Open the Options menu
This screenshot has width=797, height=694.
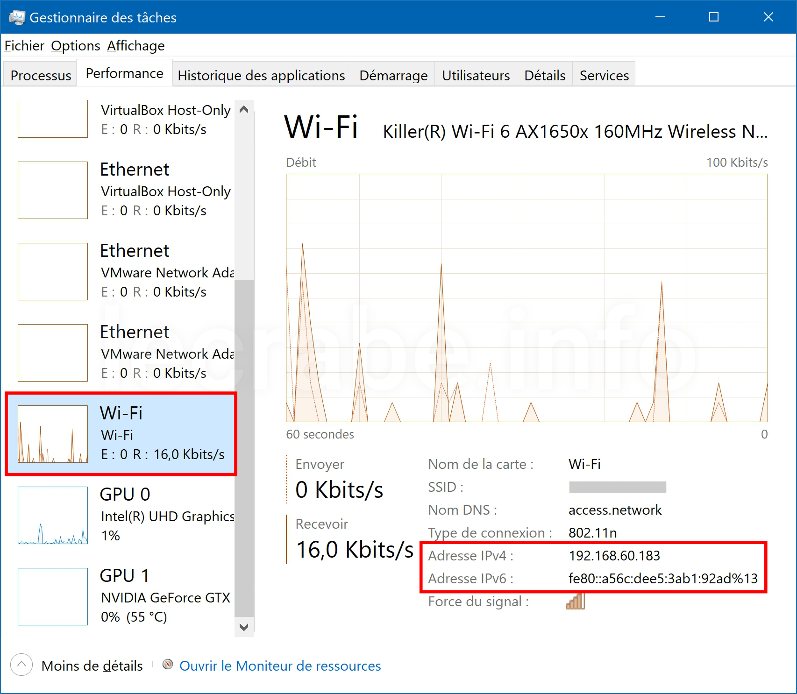76,46
